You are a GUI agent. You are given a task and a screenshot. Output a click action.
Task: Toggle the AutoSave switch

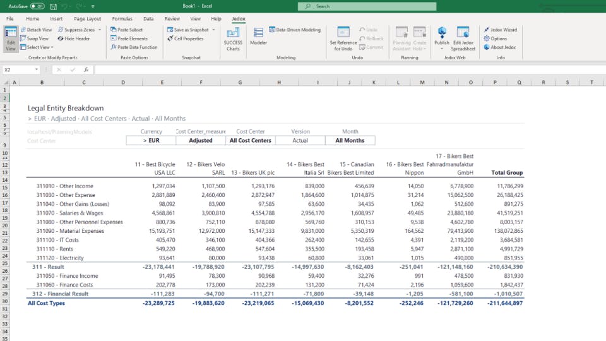tap(37, 6)
